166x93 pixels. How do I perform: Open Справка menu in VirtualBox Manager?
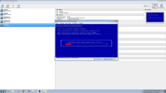coord(12,3)
